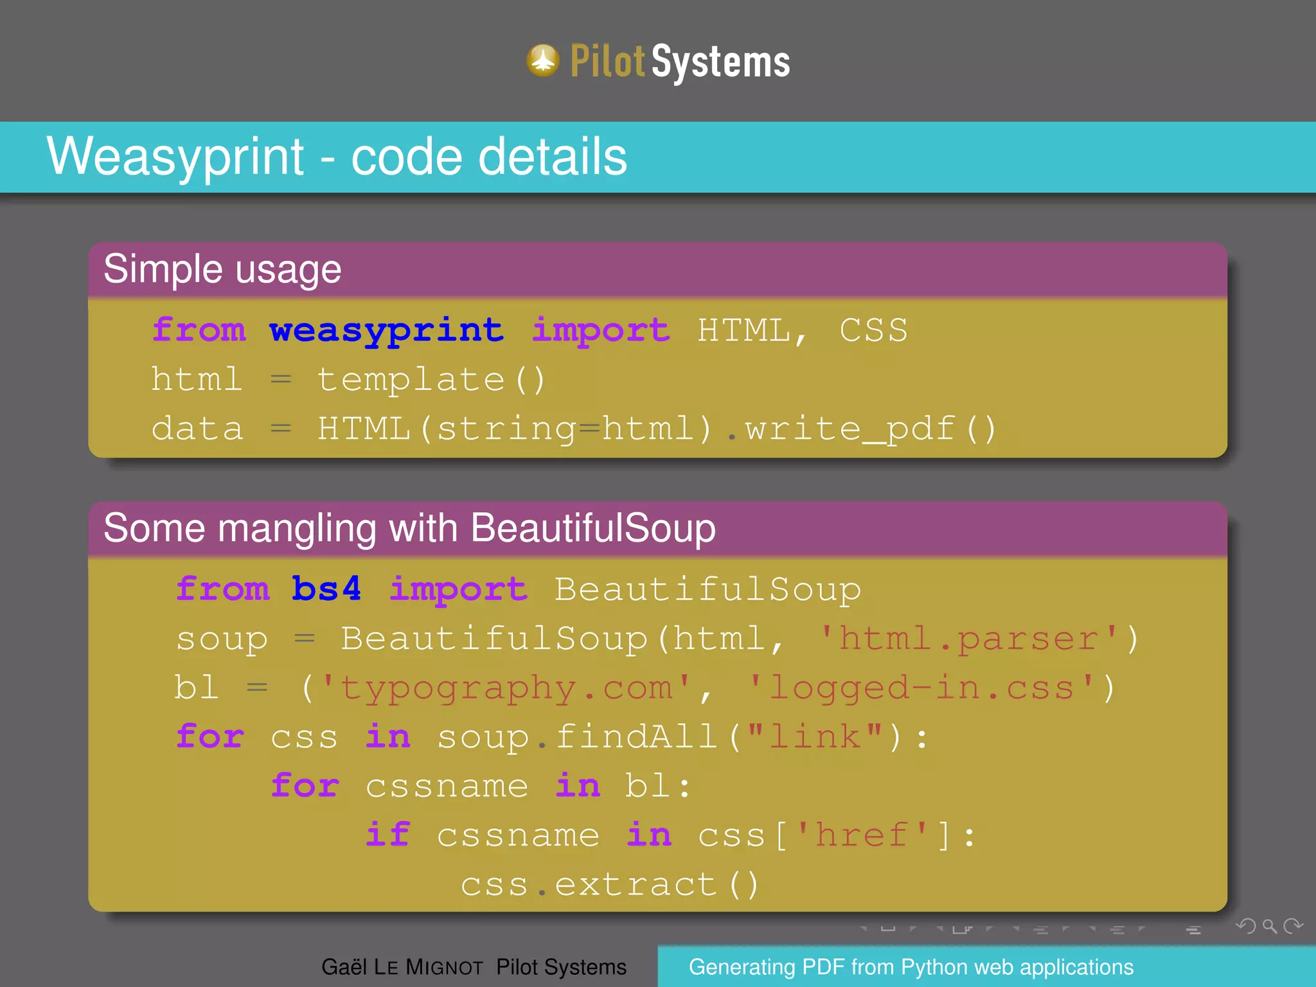
Task: Click the next section arrow
Action: point(1142,929)
